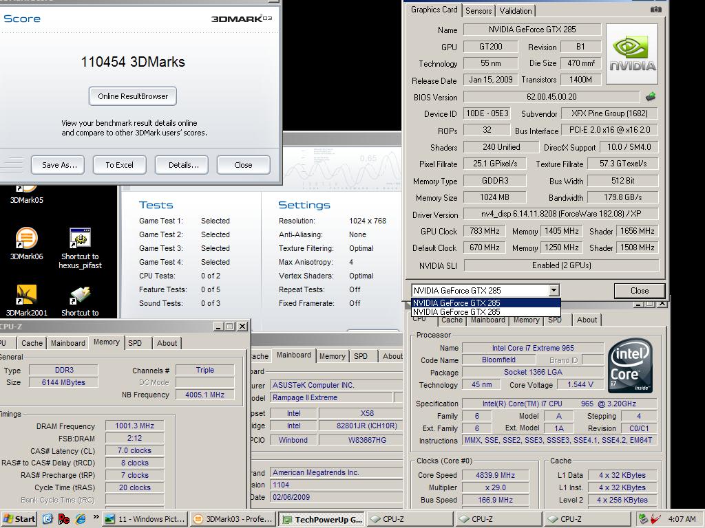
Task: Click the GPU-Z screenshot camera icon
Action: tap(655, 10)
